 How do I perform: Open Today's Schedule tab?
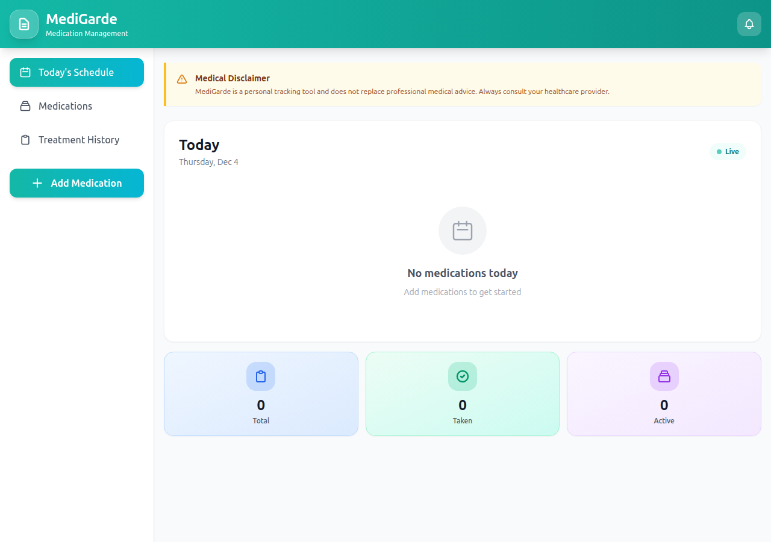[x=76, y=72]
